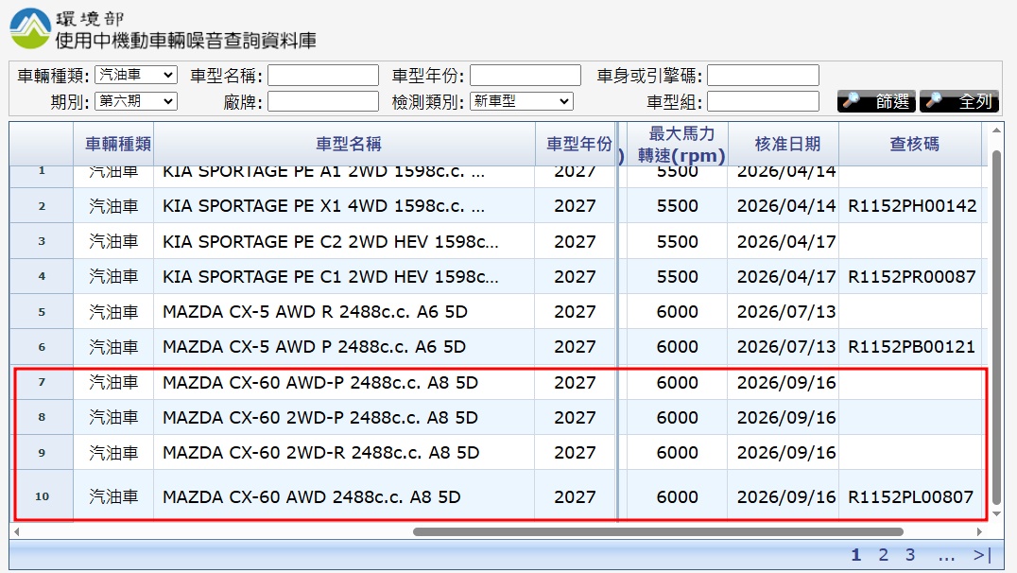1017x573 pixels.
Task: Focus the 車型名稱 input field
Action: tap(323, 76)
